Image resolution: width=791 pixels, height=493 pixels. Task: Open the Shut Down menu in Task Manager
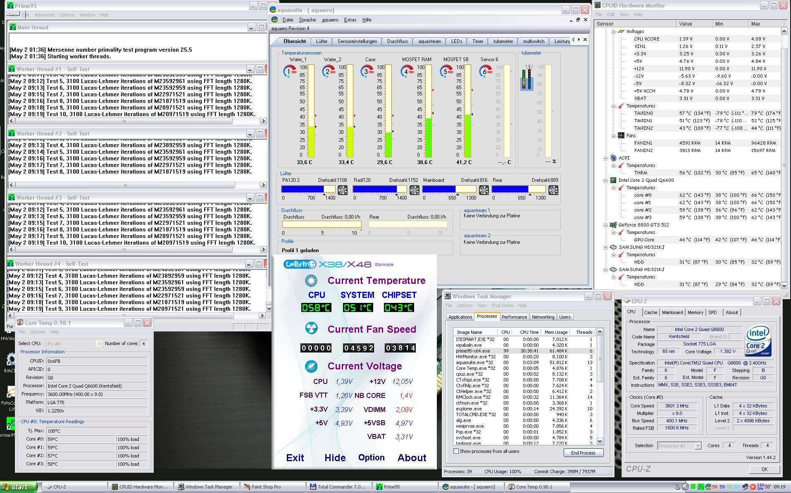(502, 305)
